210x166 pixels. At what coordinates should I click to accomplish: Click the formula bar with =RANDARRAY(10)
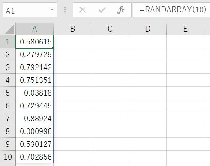171,10
